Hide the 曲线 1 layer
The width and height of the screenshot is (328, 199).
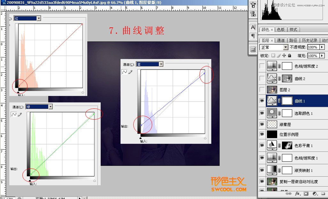pyautogui.click(x=262, y=101)
